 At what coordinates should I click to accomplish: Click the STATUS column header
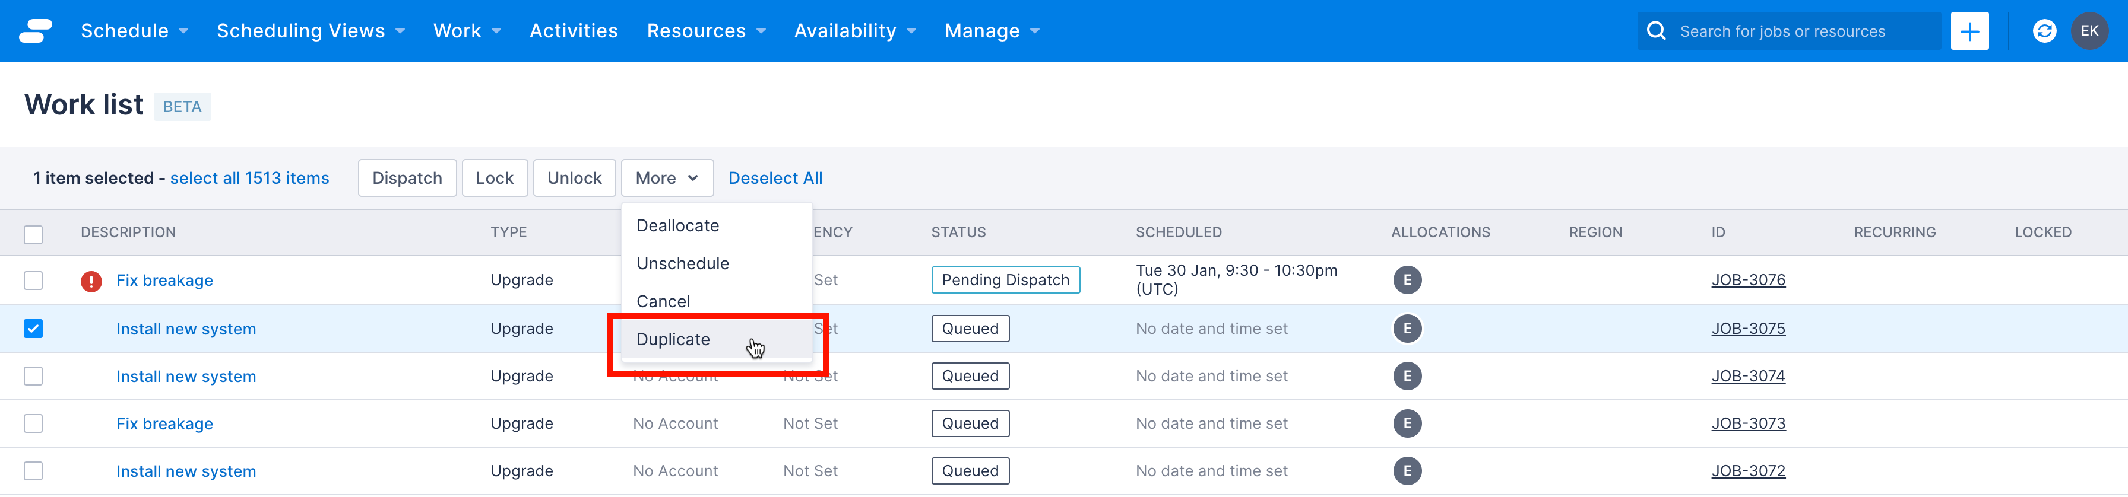[958, 233]
